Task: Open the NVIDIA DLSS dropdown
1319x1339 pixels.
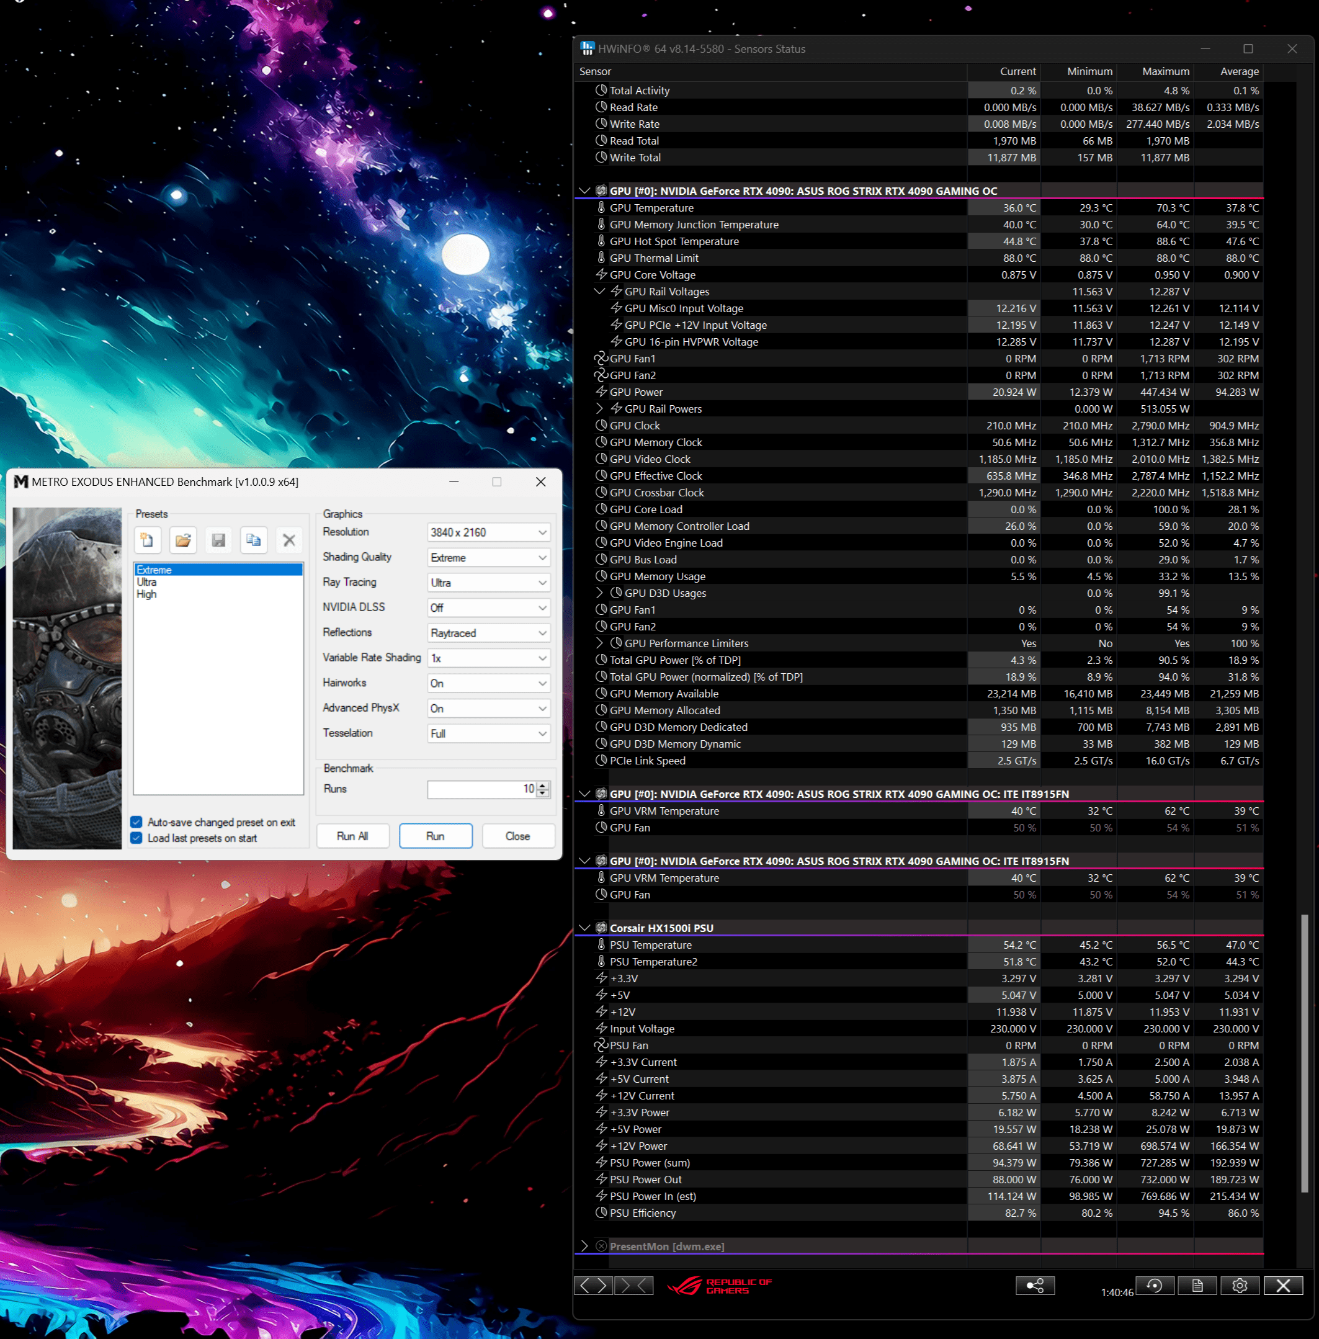Action: tap(488, 607)
